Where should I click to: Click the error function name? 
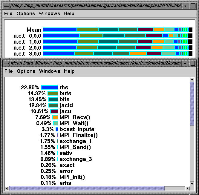coord(66,171)
